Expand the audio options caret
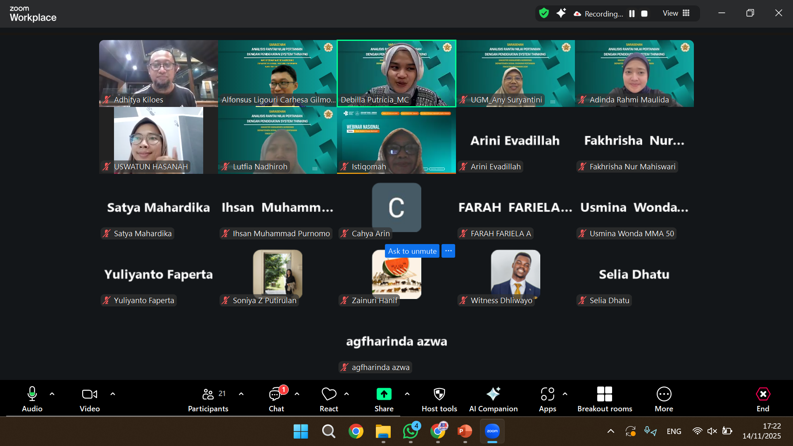The width and height of the screenshot is (793, 446). pos(52,394)
